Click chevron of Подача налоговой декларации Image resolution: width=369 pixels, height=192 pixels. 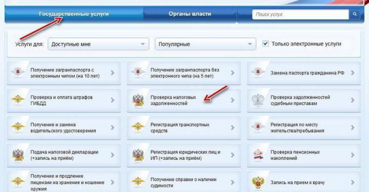click(113, 155)
